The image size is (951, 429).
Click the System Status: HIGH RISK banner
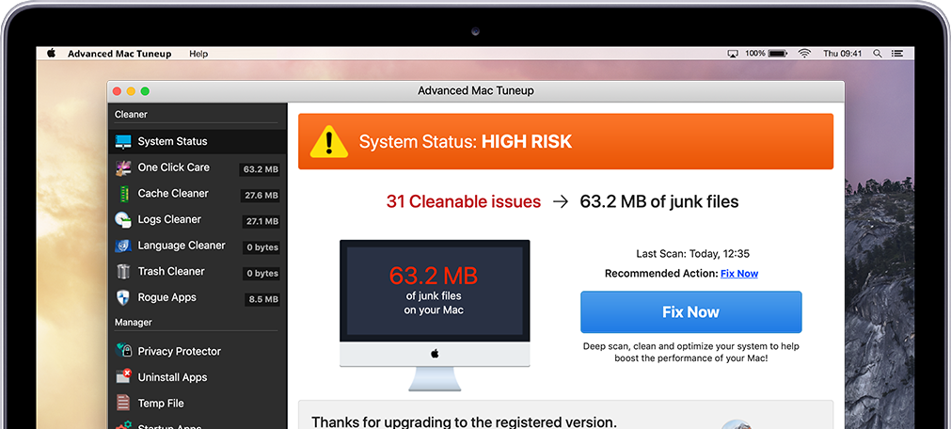point(565,141)
